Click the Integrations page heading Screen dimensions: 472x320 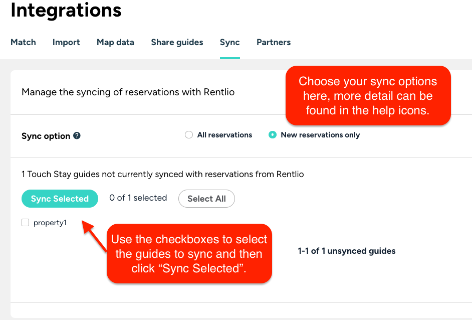pyautogui.click(x=66, y=11)
